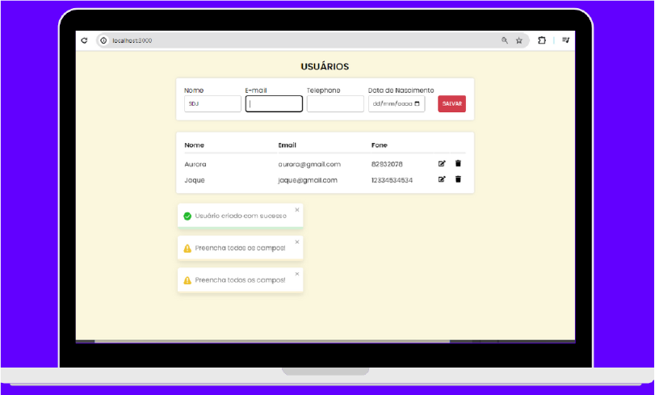Select the Telephone input field
Screen dimensions: 655x395
click(x=335, y=104)
